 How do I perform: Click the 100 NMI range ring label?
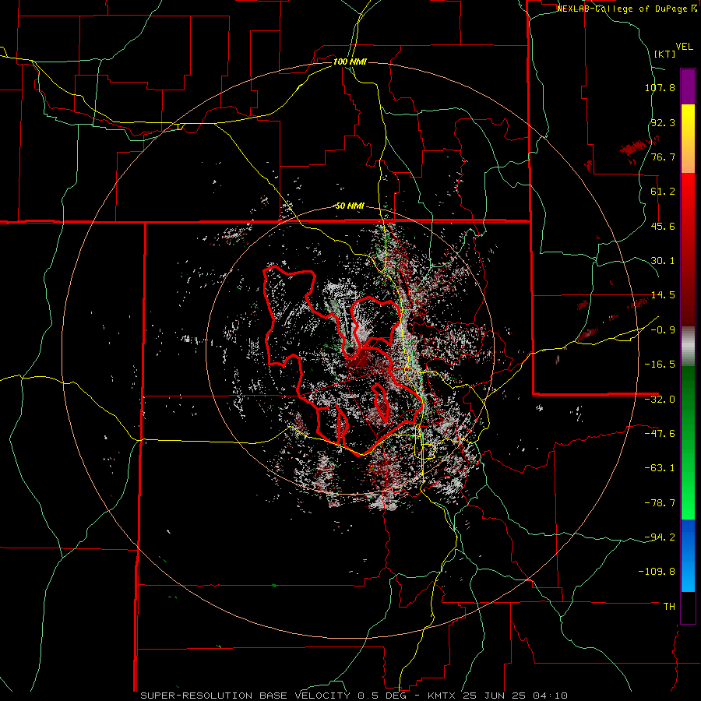(350, 62)
